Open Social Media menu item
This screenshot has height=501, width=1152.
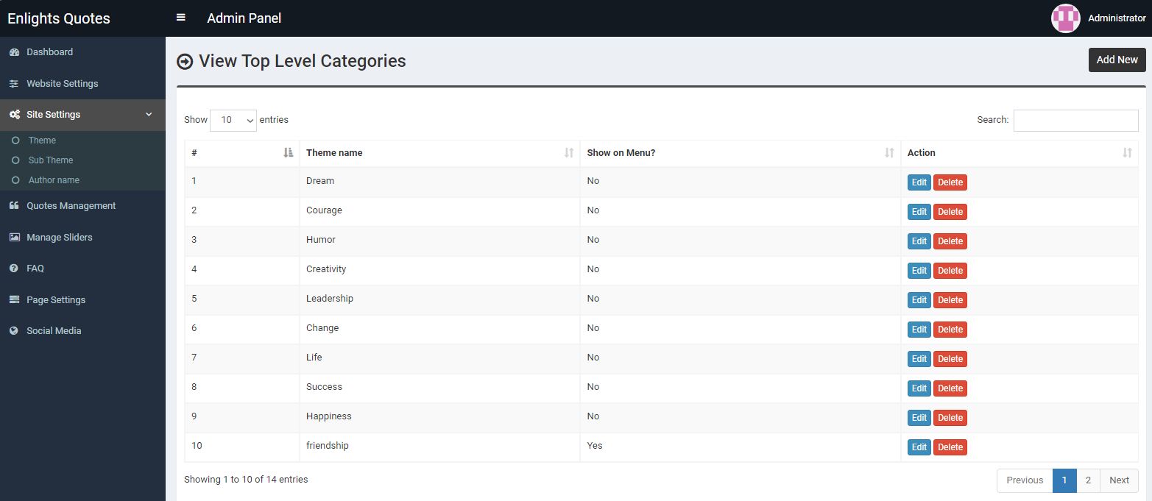point(82,331)
